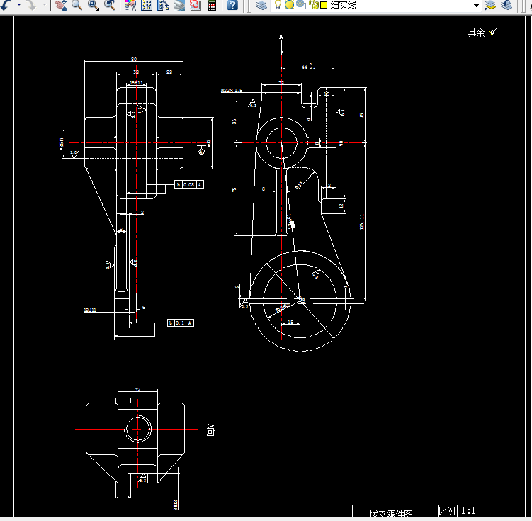Toggle the layer freeze sun icon
The image size is (532, 521).
point(290,5)
